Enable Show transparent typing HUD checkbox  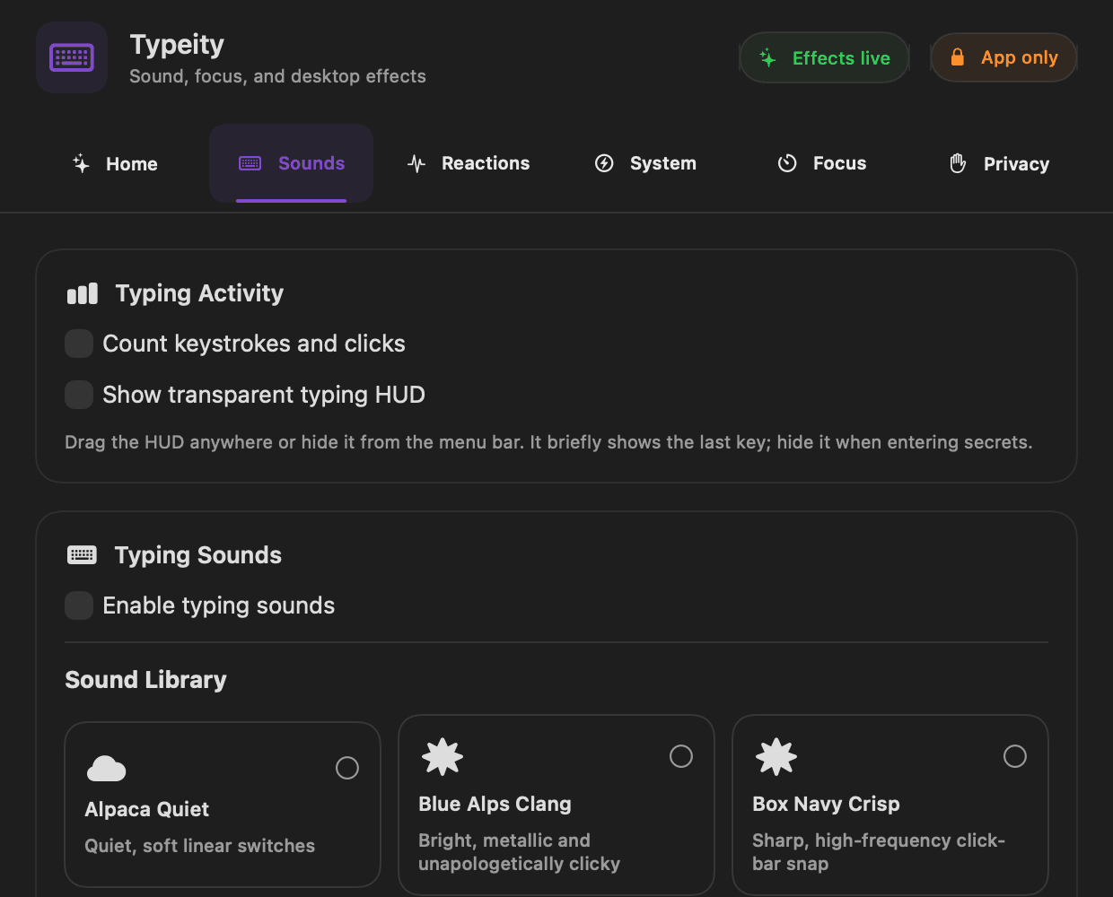coord(79,395)
